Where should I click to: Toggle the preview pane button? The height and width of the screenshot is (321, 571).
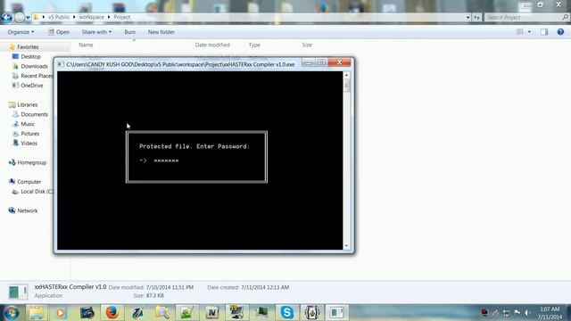point(544,32)
